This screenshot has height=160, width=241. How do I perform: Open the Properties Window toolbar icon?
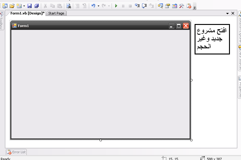168,6
